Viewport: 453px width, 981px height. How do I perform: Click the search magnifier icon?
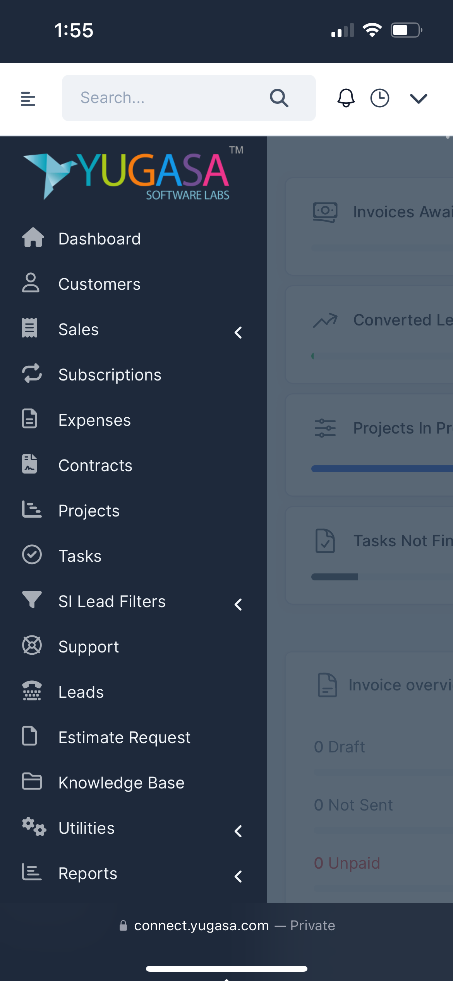[279, 98]
